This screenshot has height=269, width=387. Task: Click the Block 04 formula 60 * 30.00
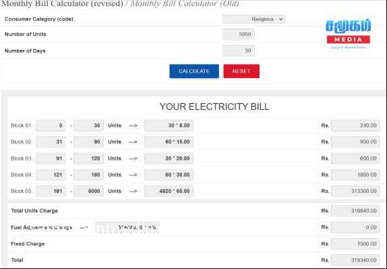pyautogui.click(x=169, y=175)
